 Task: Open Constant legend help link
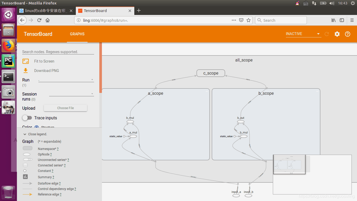click(x=53, y=171)
